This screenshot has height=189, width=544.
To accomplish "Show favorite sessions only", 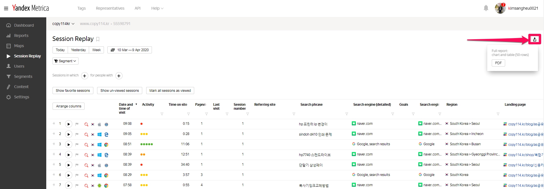I will tap(73, 91).
